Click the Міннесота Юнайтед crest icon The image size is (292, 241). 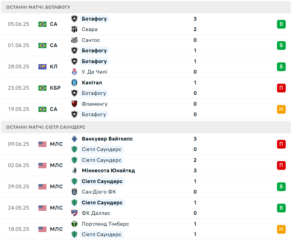(x=74, y=171)
